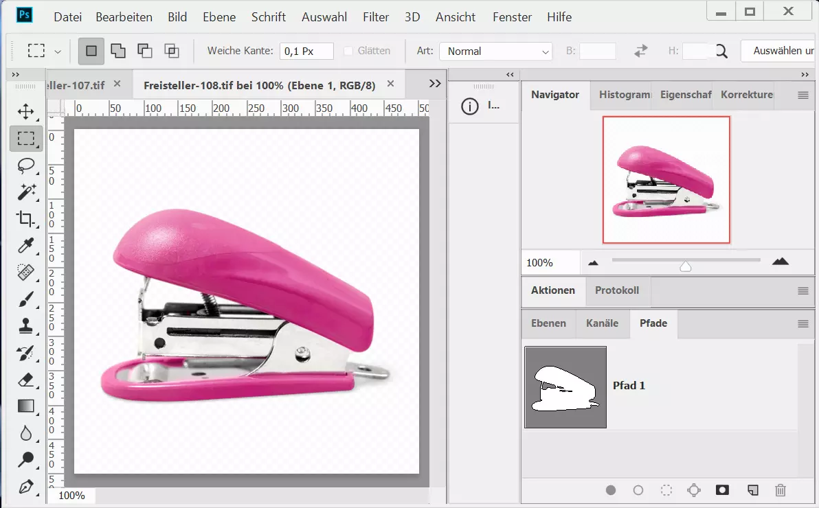Enable Add to selection mode
819x508 pixels.
(x=118, y=51)
